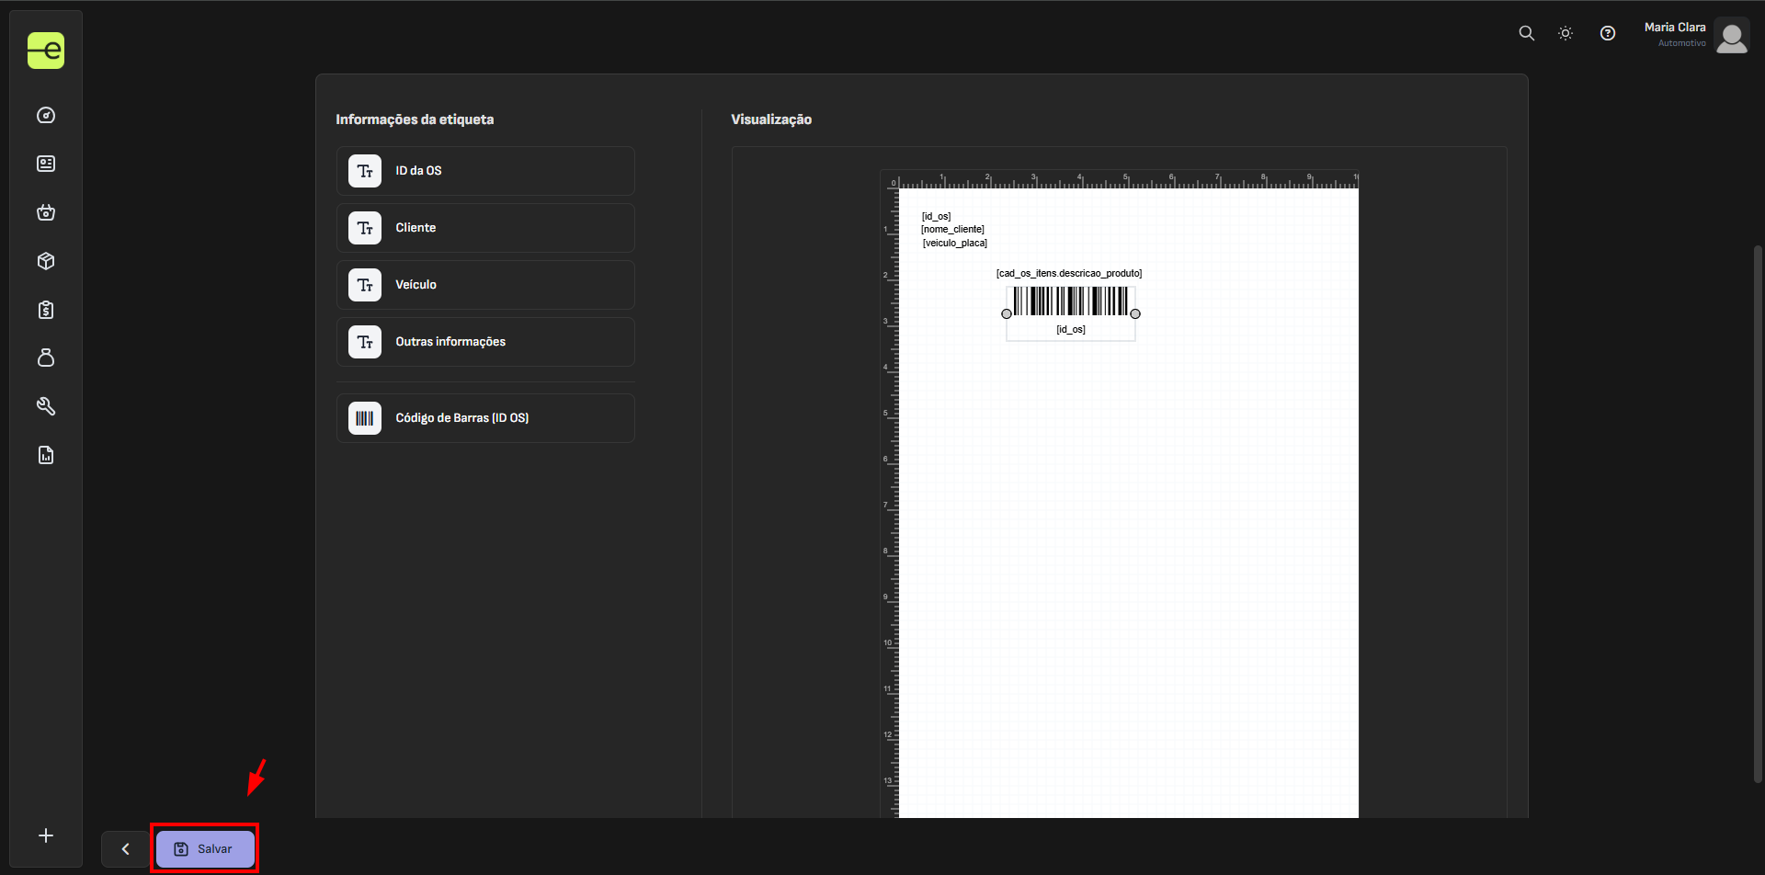Click the search magnifier icon
Viewport: 1765px width, 875px height.
1526,33
